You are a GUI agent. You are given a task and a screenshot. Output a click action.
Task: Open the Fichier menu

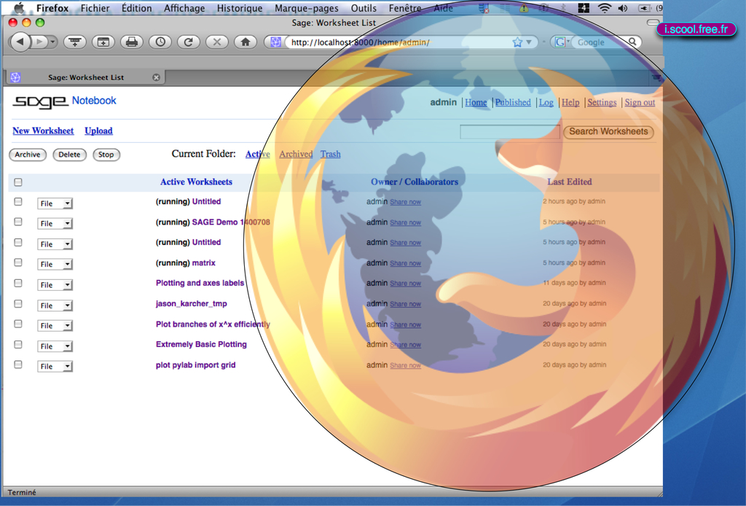pyautogui.click(x=95, y=8)
